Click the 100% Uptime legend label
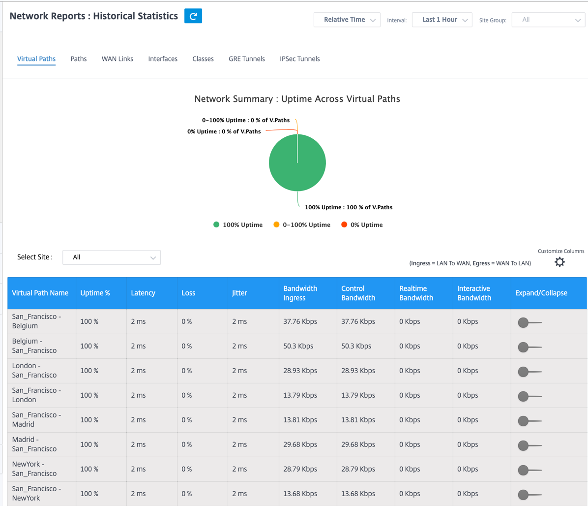Viewport: 588px width, 506px height. (x=243, y=225)
